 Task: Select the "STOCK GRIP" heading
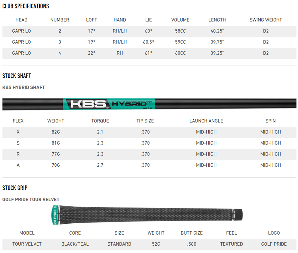[x=15, y=188]
